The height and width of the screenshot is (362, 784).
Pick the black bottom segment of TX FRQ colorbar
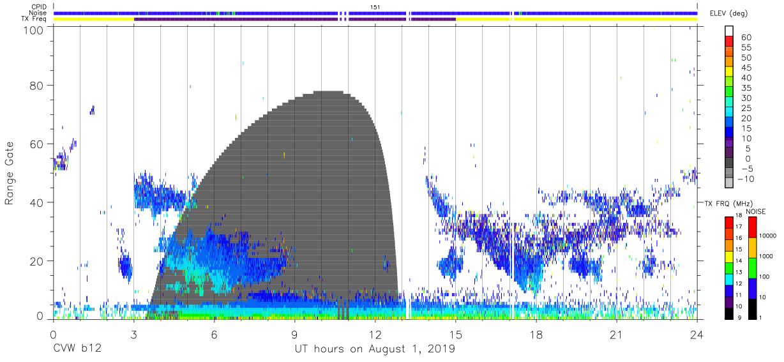click(x=729, y=312)
